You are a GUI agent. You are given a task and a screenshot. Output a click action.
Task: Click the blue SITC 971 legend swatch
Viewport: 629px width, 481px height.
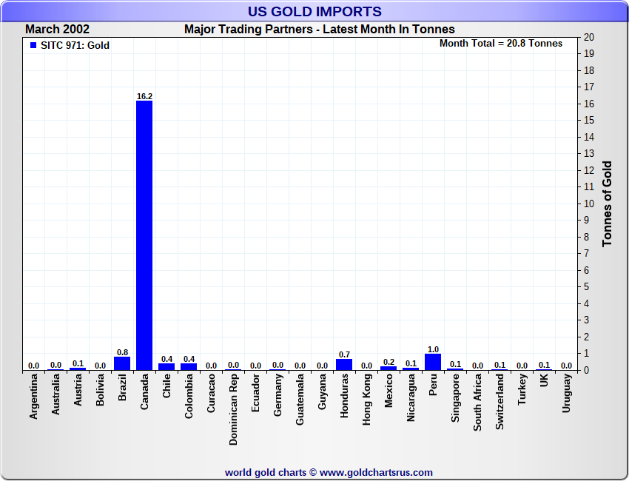point(33,45)
